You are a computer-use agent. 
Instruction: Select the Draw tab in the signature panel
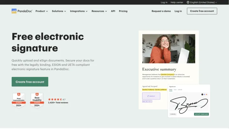[170, 90]
